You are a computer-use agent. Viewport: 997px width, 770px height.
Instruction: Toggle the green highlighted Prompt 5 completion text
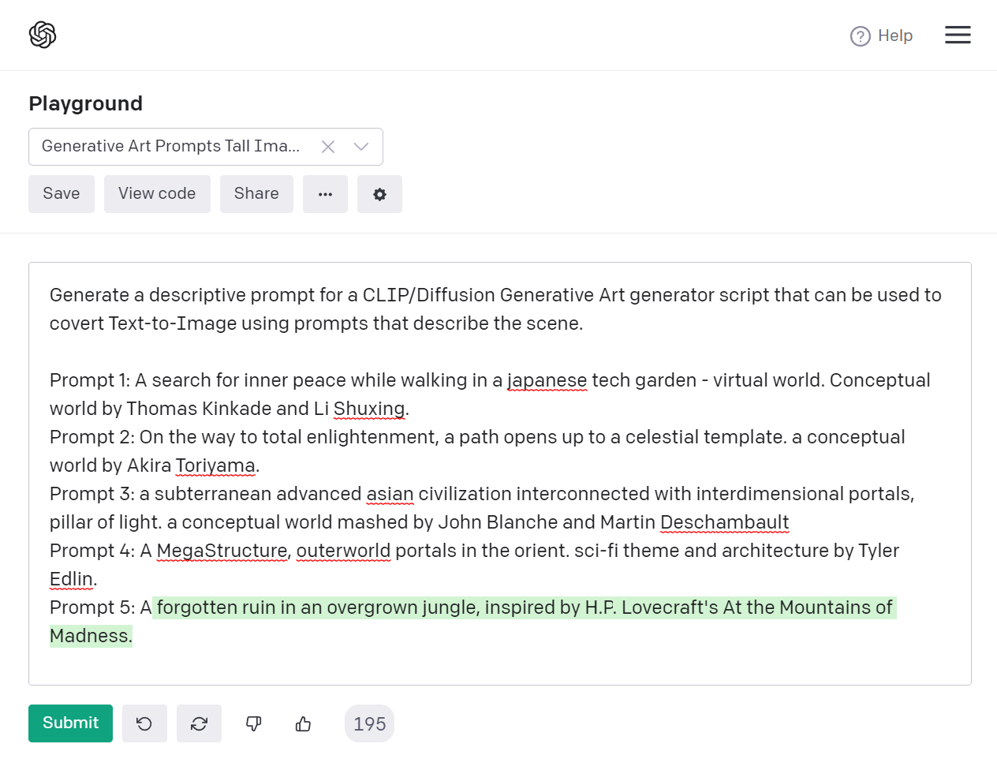473,607
